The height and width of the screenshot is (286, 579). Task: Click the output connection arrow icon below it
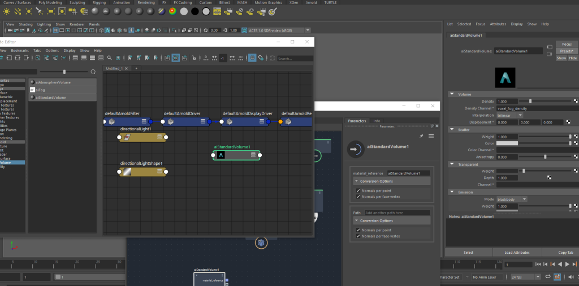550,54
